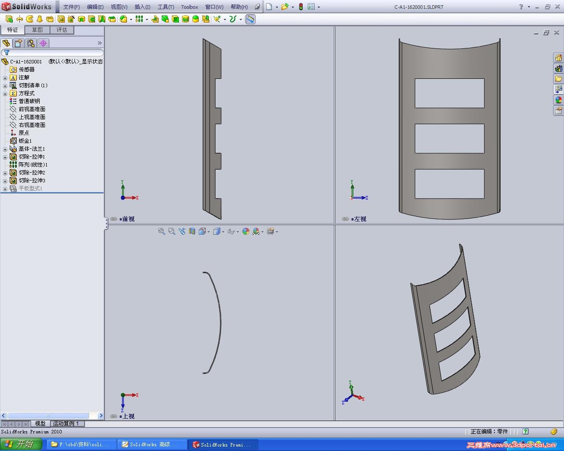The width and height of the screenshot is (564, 451).
Task: Open the View Settings dropdown arrow
Action: (x=277, y=232)
